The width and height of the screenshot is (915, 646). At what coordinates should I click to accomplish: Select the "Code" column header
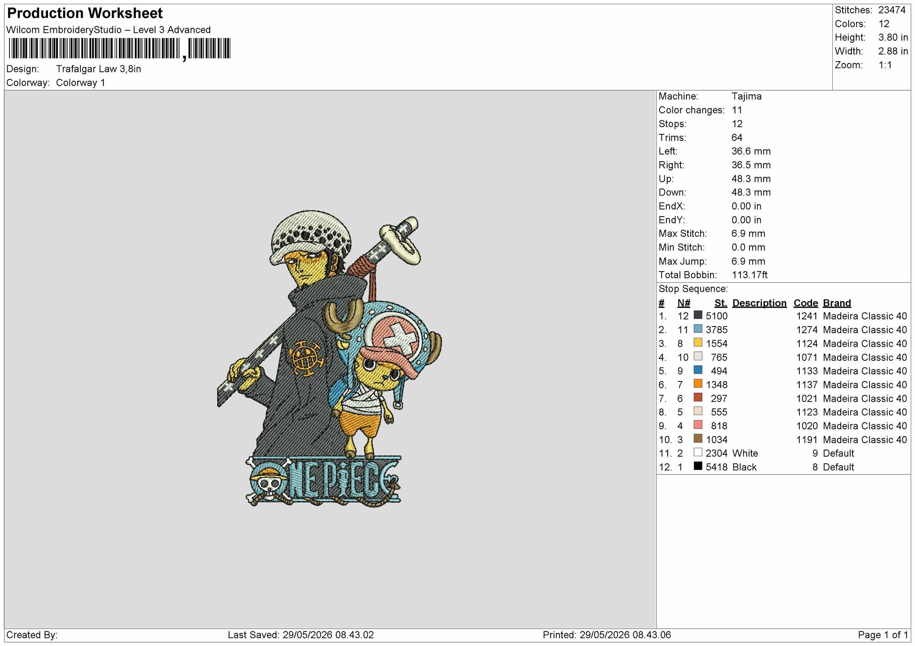pyautogui.click(x=806, y=303)
